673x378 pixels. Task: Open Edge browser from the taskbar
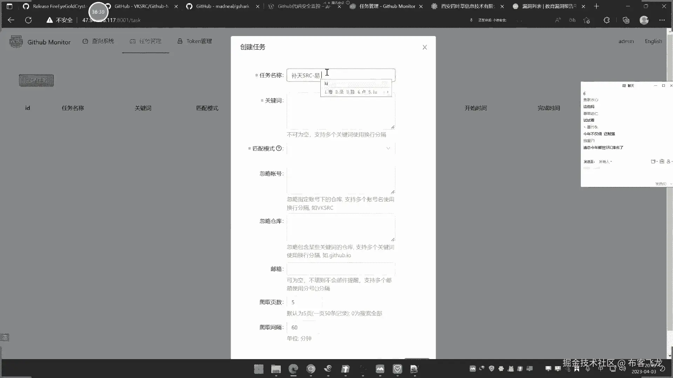coord(293,369)
